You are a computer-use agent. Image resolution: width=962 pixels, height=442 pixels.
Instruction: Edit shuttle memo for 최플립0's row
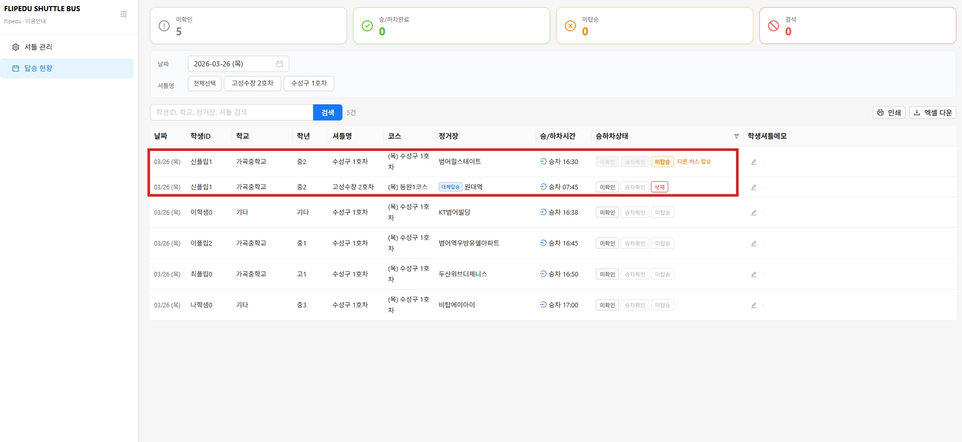pyautogui.click(x=754, y=274)
